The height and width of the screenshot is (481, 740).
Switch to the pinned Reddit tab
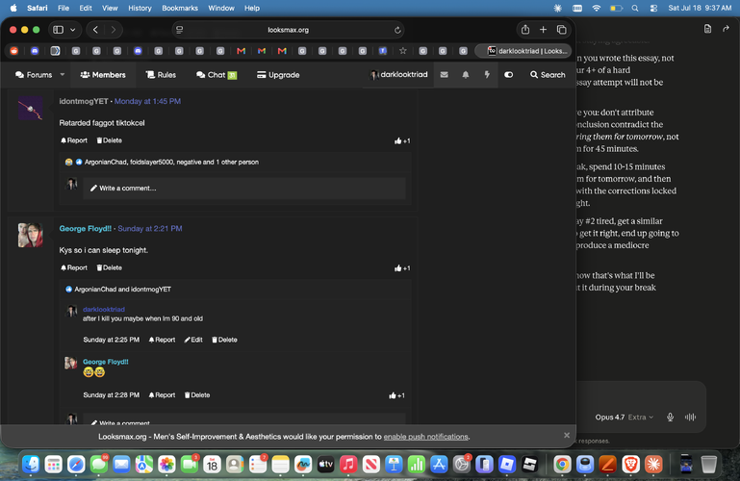click(14, 51)
